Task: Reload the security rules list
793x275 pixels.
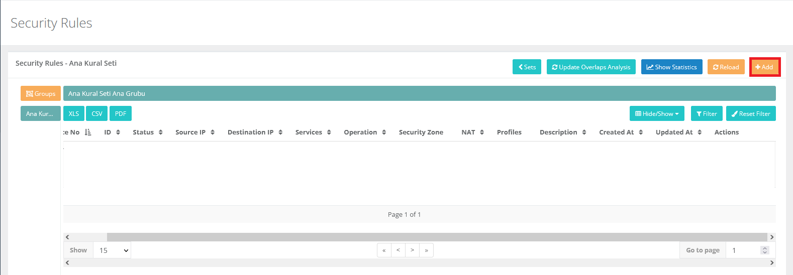Action: pos(726,67)
